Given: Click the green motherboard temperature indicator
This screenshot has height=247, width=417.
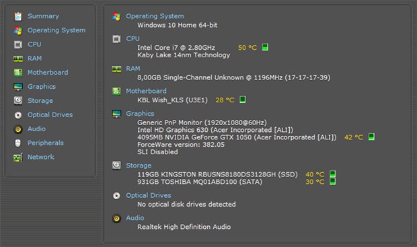Looking at the screenshot, I should click(242, 100).
